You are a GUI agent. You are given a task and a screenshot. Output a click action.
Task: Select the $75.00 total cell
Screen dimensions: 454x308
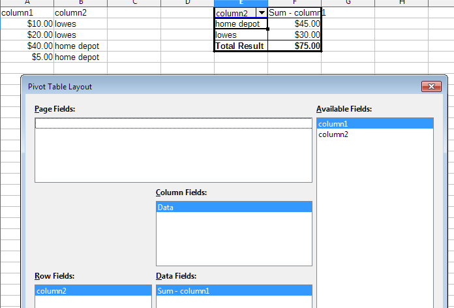294,46
